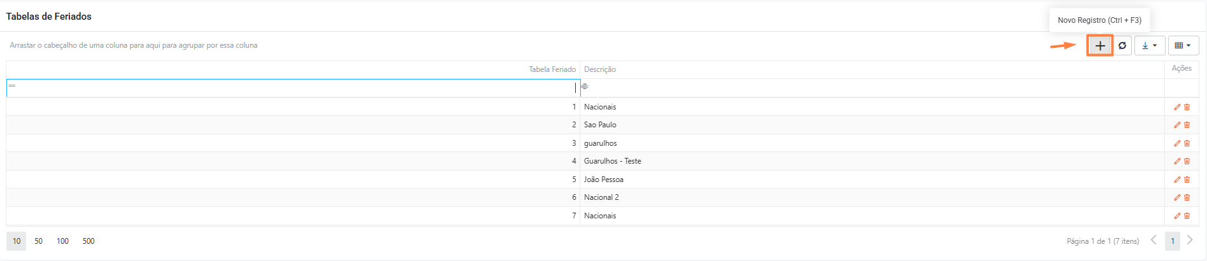Sort by Tabela Feriado column header
Image resolution: width=1207 pixels, height=261 pixels.
552,69
